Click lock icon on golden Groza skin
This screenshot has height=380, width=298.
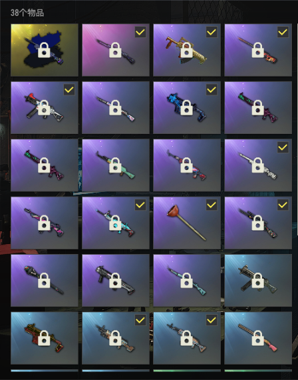coord(186,50)
